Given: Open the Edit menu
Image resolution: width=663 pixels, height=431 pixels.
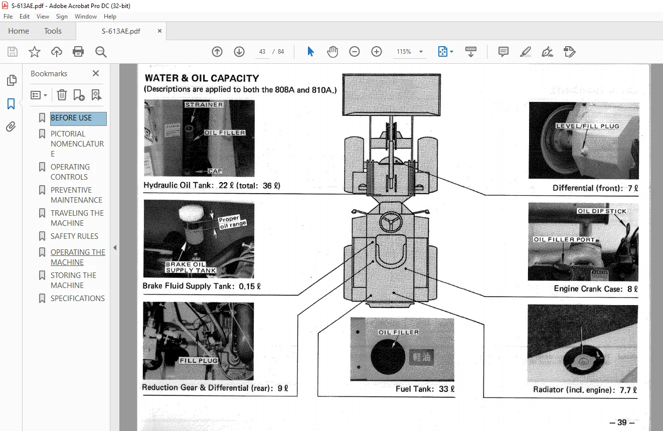Looking at the screenshot, I should [x=25, y=17].
